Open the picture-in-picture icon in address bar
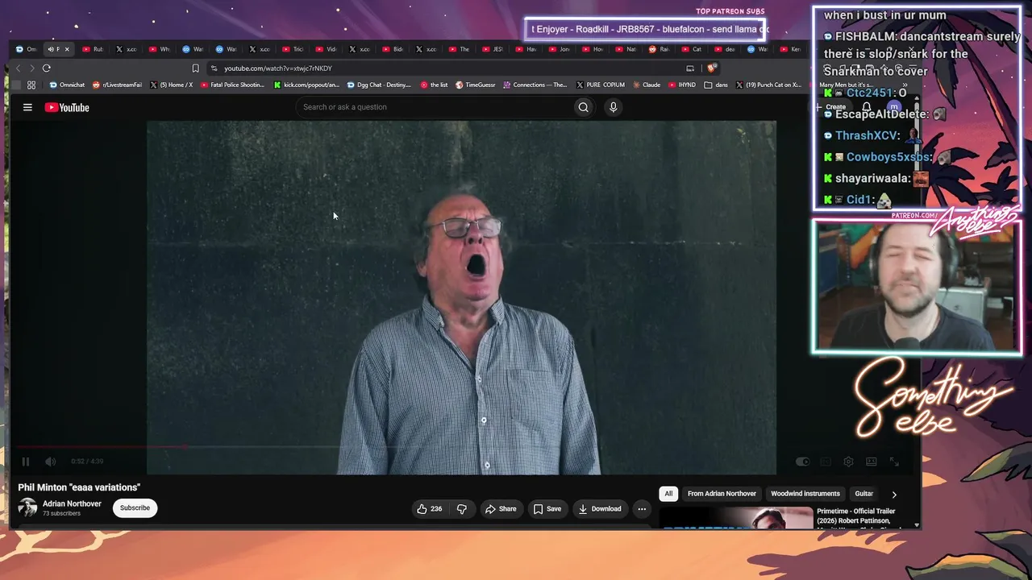 click(690, 68)
